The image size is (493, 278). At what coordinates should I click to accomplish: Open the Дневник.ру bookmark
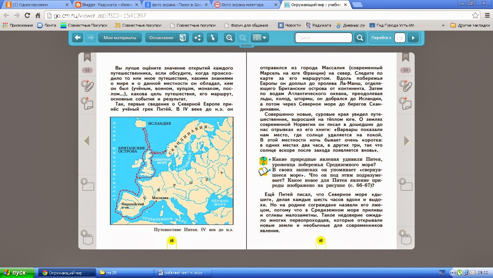tap(350, 25)
